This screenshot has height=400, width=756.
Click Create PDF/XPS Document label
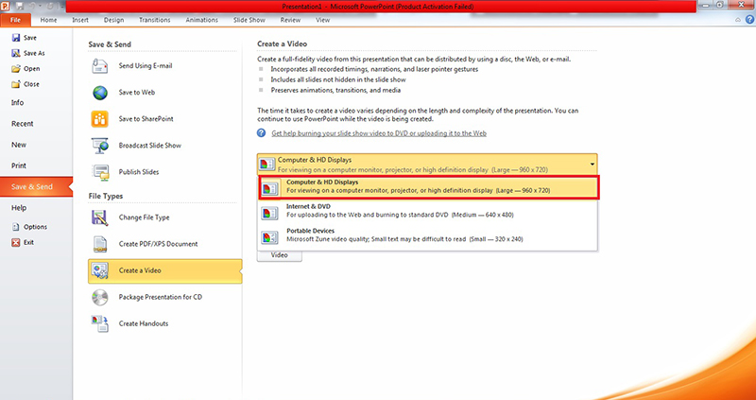(158, 244)
